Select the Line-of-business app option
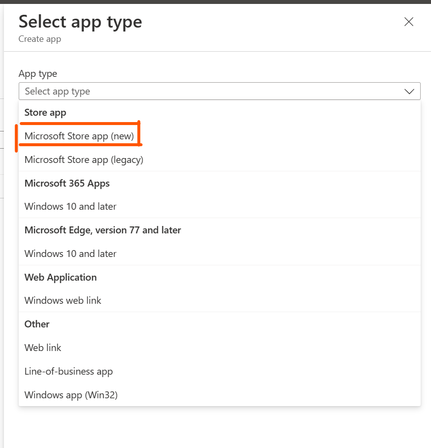The height and width of the screenshot is (448, 431). (x=68, y=372)
